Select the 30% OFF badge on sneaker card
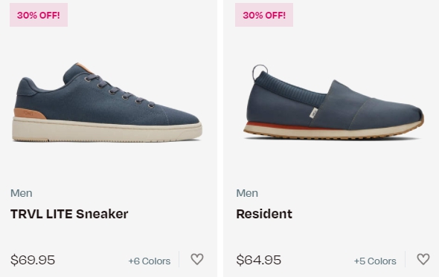439x277 pixels. (39, 15)
